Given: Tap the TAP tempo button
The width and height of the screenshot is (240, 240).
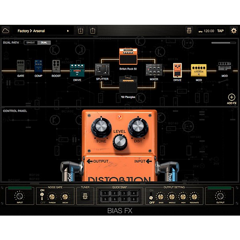Looking at the screenshot, I should [220, 31].
